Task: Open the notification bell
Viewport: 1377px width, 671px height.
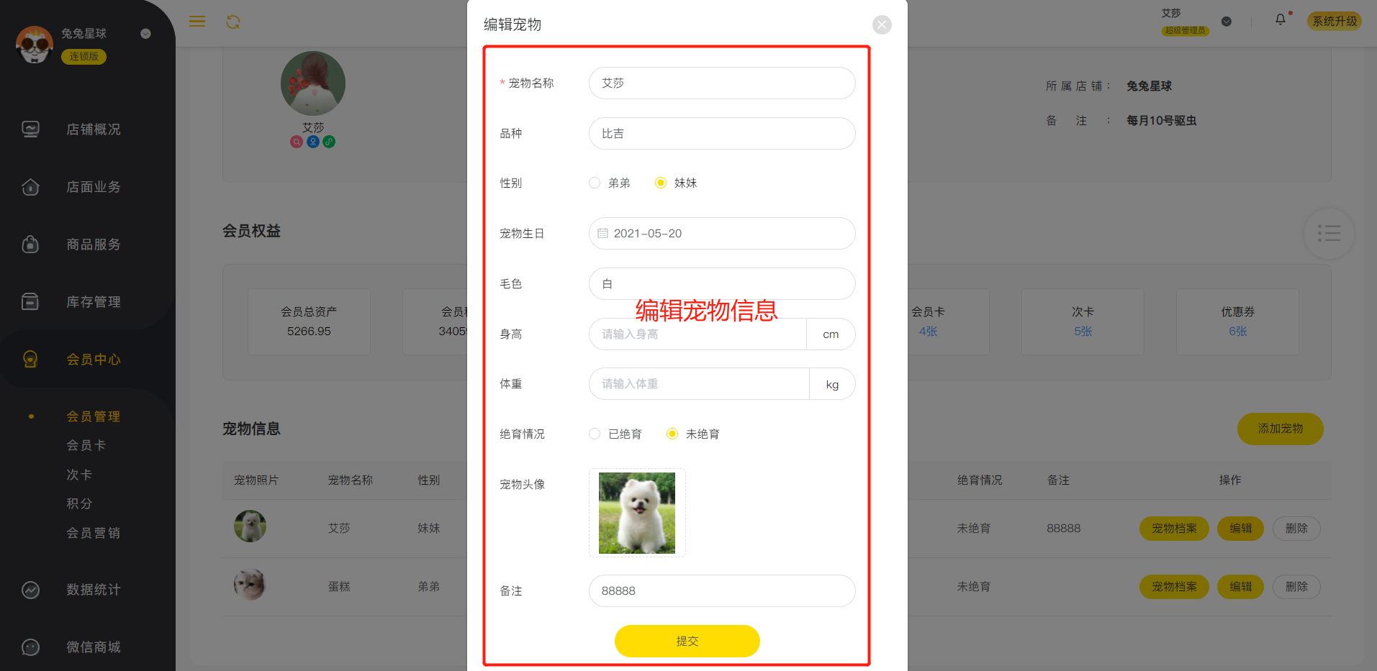Action: (1281, 19)
